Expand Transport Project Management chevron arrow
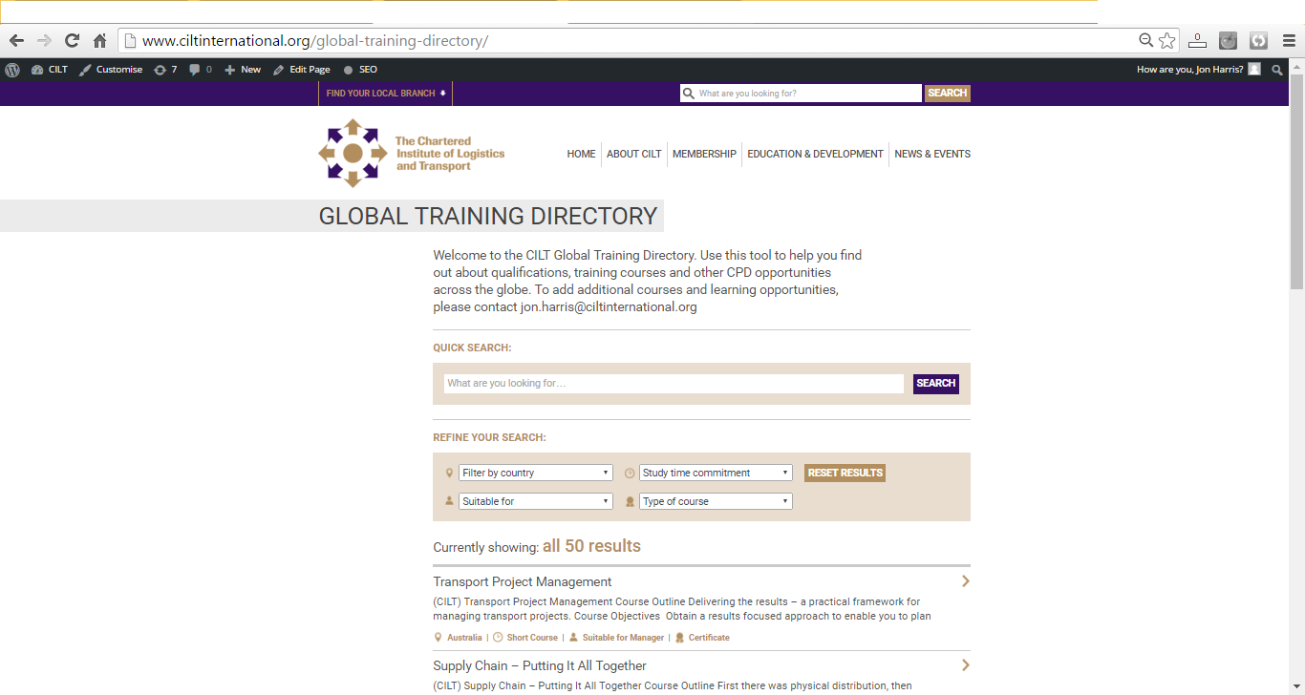1305x695 pixels. 966,581
